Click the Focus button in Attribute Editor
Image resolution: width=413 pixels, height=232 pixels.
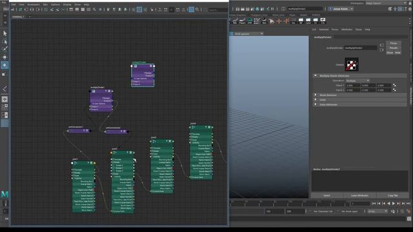(394, 43)
